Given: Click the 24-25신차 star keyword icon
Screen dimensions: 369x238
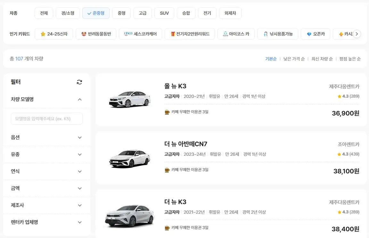Looking at the screenshot, I should coord(42,34).
